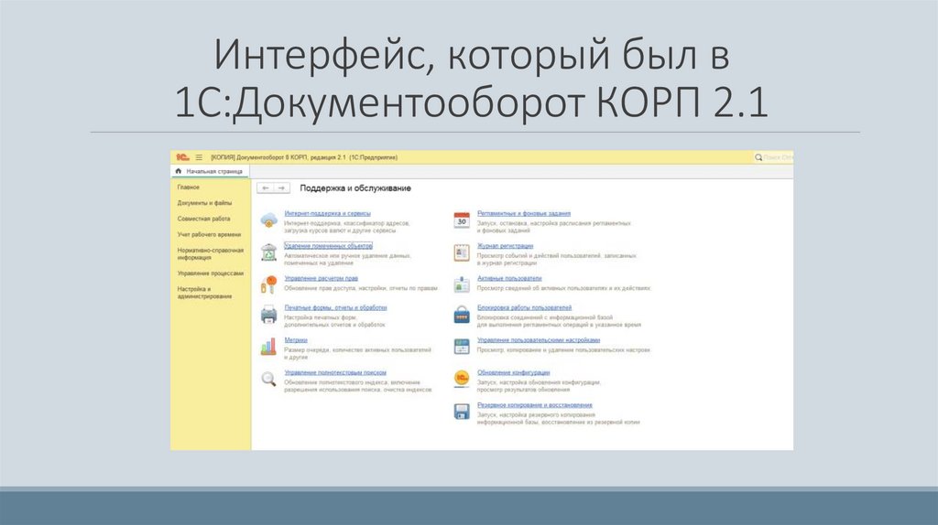Click the magnifier icon for полнотекстовый поиск
The width and height of the screenshot is (938, 525).
click(x=268, y=379)
